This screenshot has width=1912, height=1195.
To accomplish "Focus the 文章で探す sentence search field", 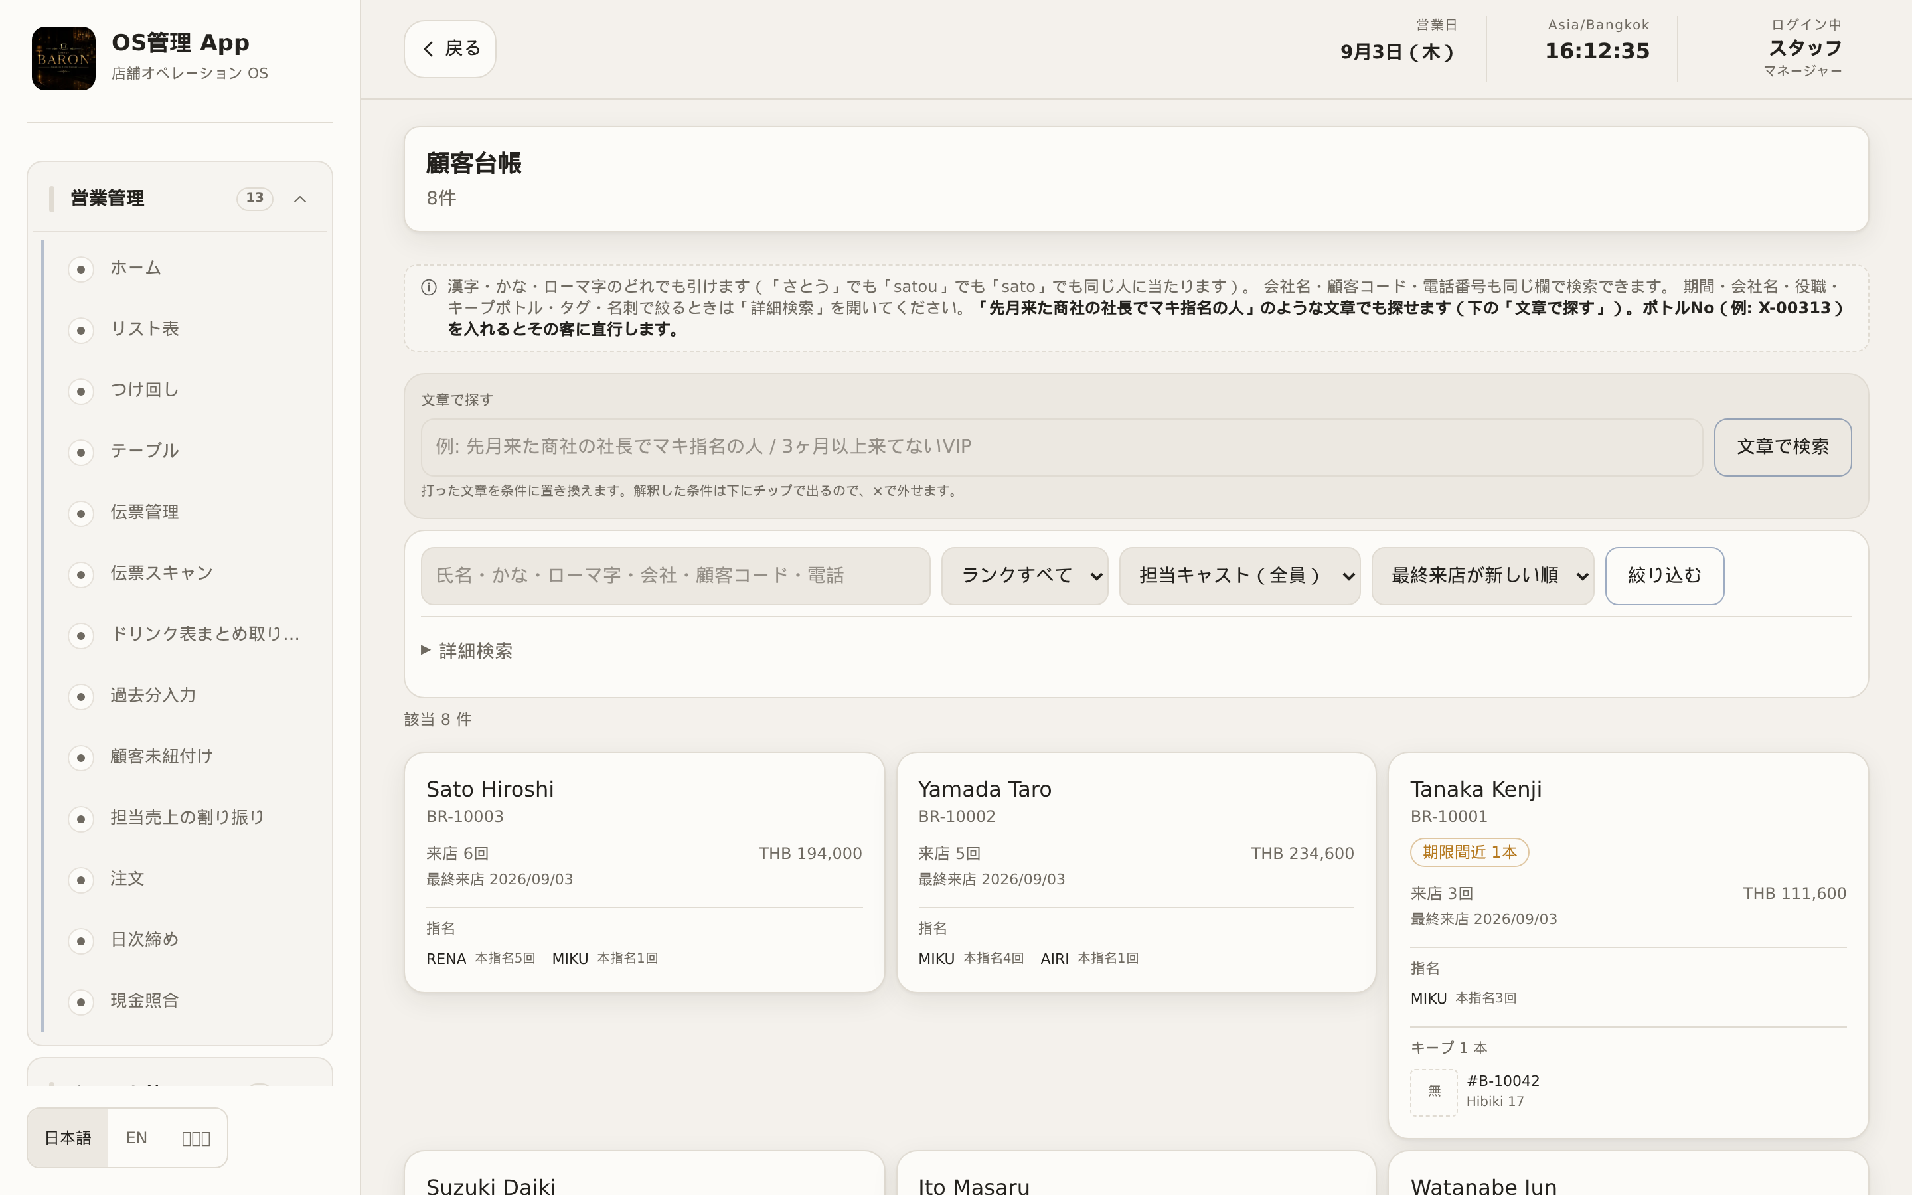I will point(1061,447).
